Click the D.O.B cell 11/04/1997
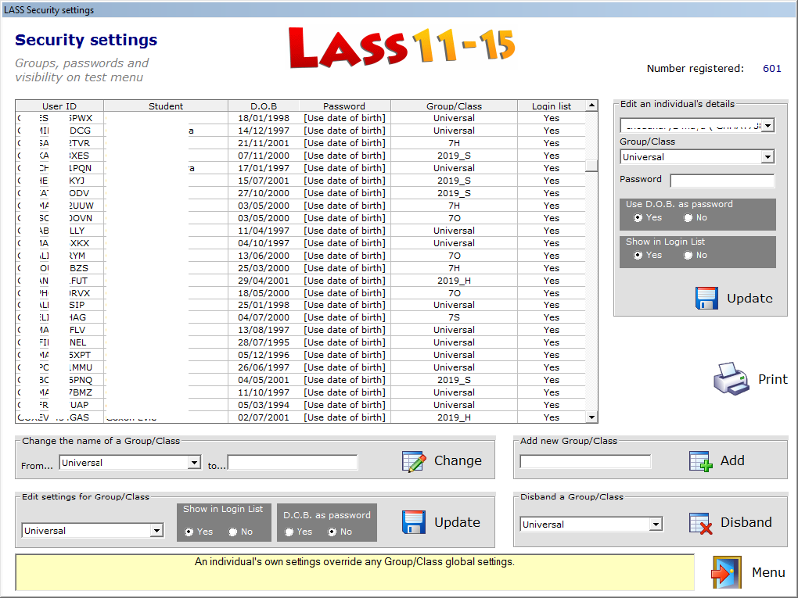 coord(264,231)
